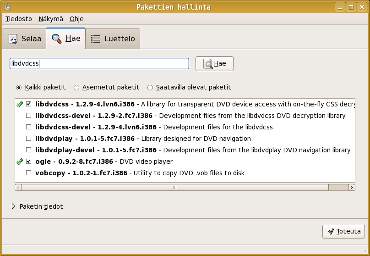Click the search field containing libdvdcss

pyautogui.click(x=99, y=63)
